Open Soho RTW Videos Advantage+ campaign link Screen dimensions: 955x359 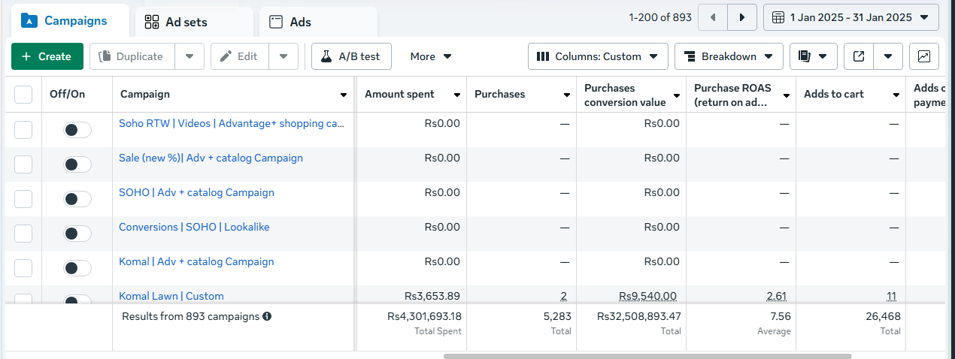232,123
